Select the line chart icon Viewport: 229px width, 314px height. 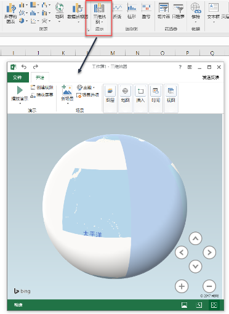(22, 13)
